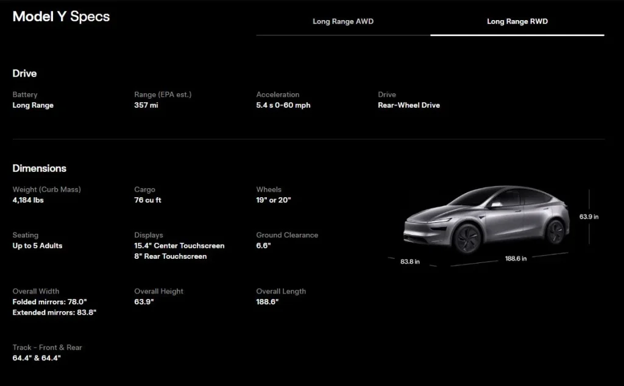
Task: Select the 63.9" overall height value
Action: coord(144,302)
